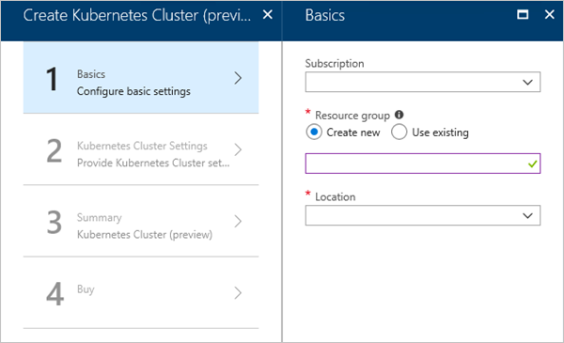The width and height of the screenshot is (564, 343).
Task: Click the Basics blade header title
Action: pyautogui.click(x=325, y=15)
